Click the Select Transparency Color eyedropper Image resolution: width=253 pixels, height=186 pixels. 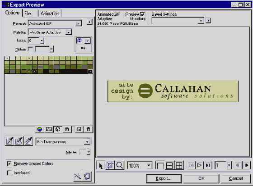click(x=9, y=141)
